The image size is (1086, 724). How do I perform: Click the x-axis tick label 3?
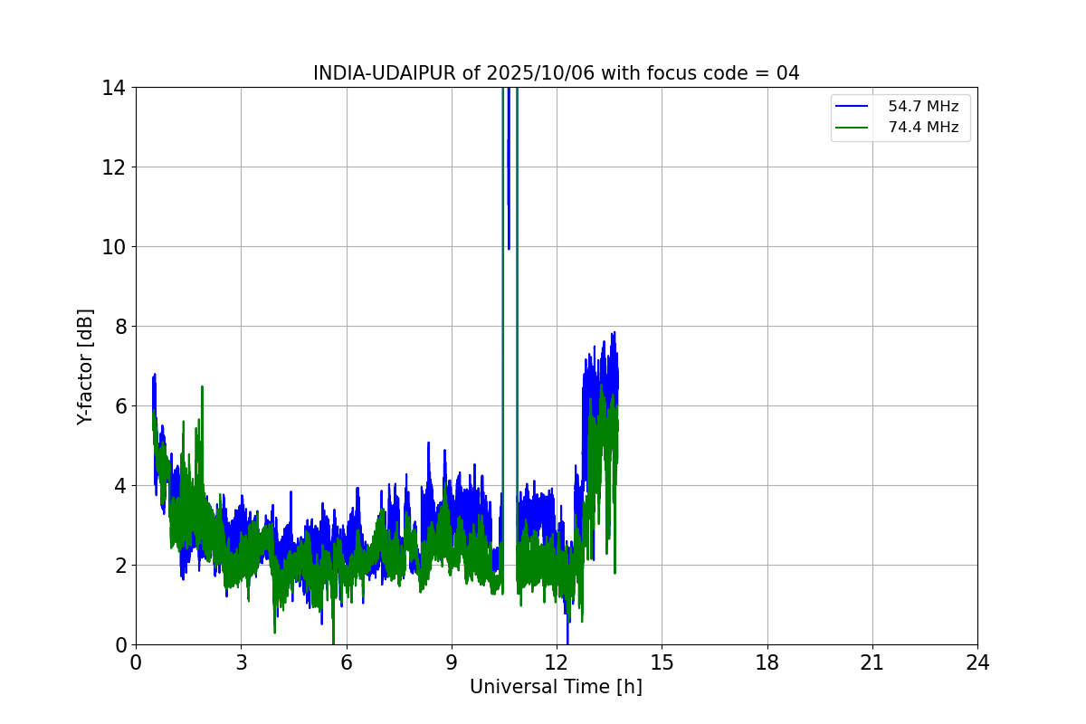tap(241, 662)
